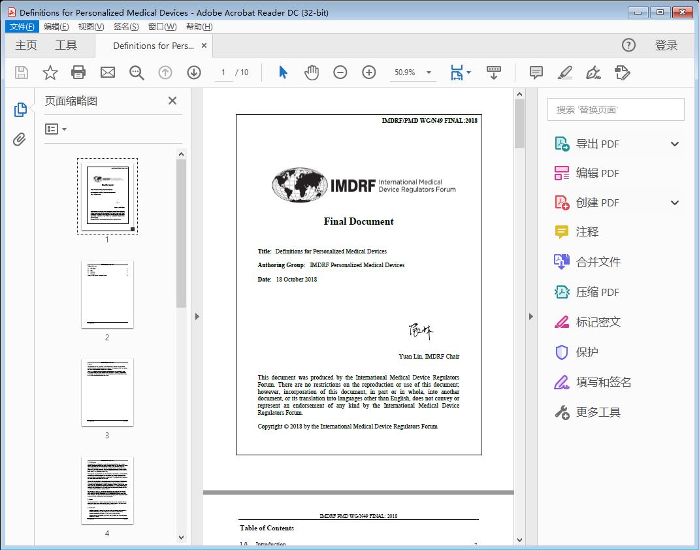Open the 视图(V) menu
The image size is (699, 550).
coord(91,27)
